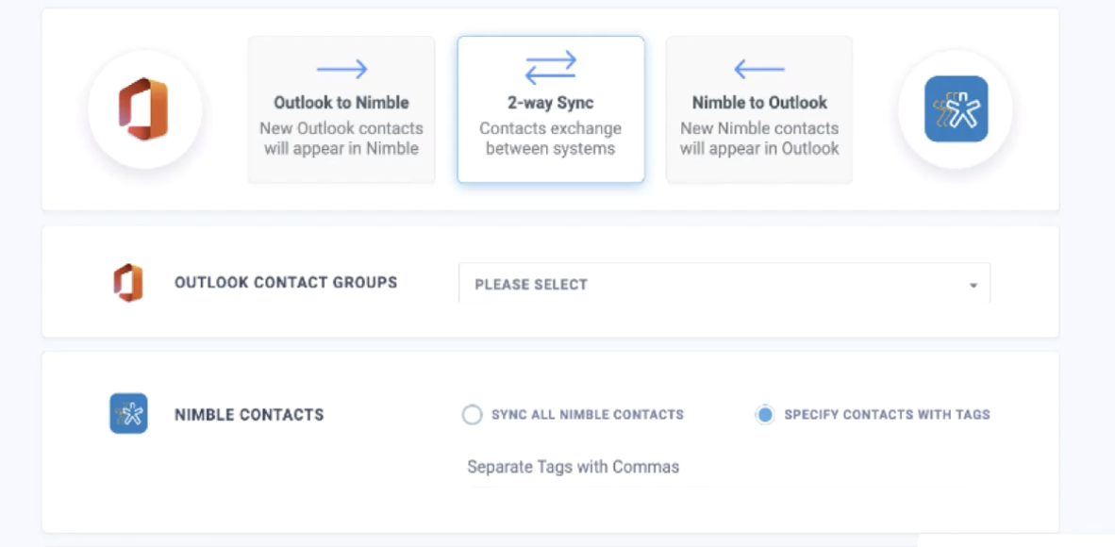Click the Please Select placeholder text
This screenshot has width=1115, height=547.
(x=531, y=285)
